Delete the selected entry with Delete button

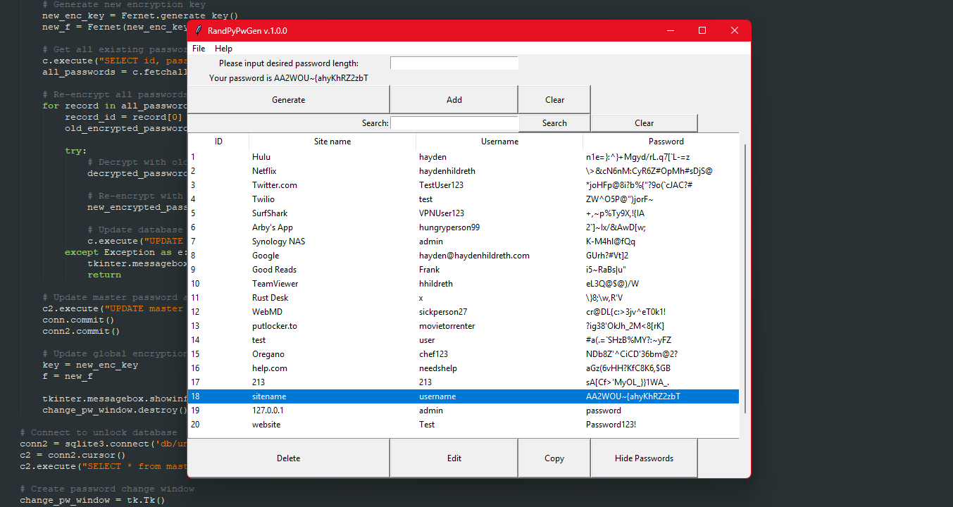pyautogui.click(x=289, y=458)
